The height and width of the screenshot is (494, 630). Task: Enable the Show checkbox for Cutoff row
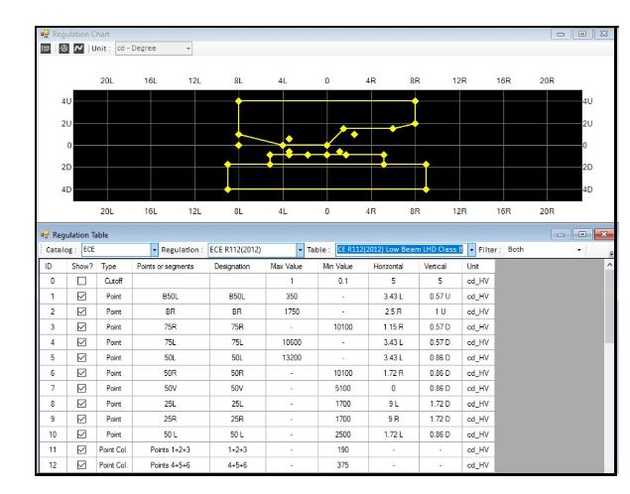(81, 281)
